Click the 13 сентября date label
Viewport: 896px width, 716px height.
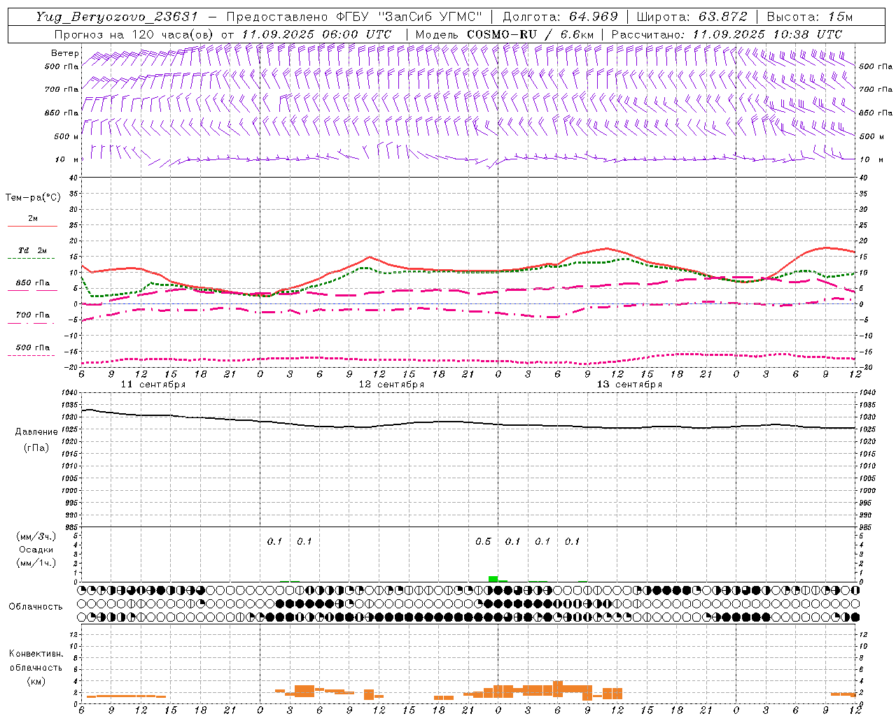[629, 385]
